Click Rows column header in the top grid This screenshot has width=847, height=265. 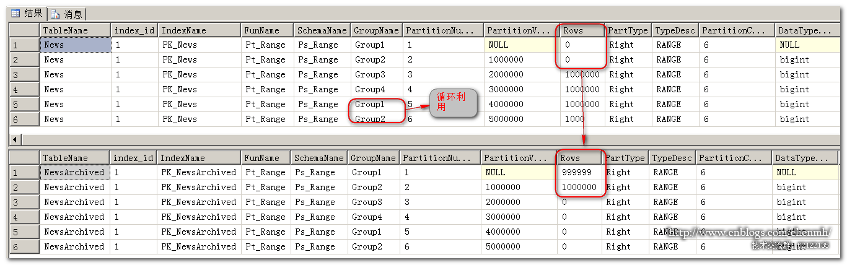click(581, 30)
